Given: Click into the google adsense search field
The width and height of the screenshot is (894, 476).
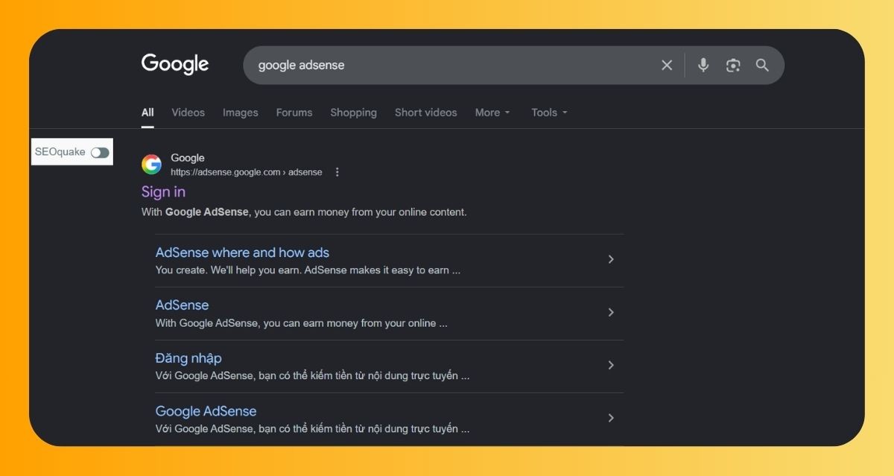Looking at the screenshot, I should pyautogui.click(x=447, y=66).
